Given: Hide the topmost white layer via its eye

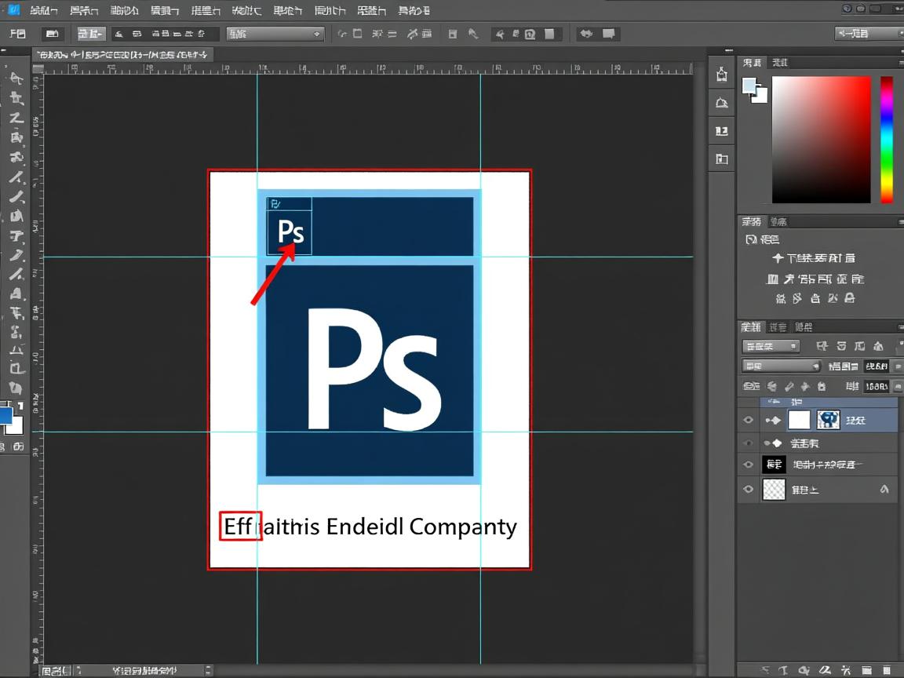Looking at the screenshot, I should click(x=748, y=420).
